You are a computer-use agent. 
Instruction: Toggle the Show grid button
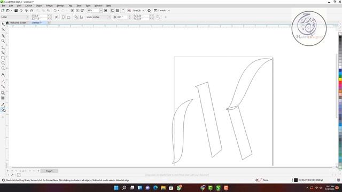point(118,11)
